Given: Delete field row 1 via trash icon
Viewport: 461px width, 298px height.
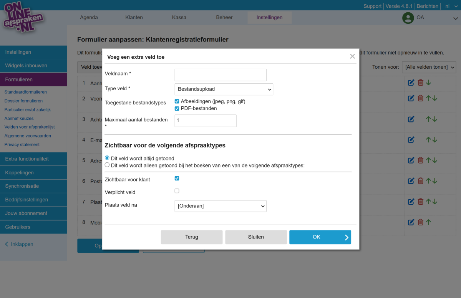Looking at the screenshot, I should coord(421,83).
